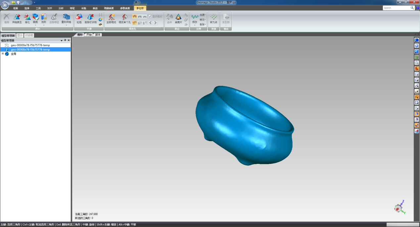Select the point cloud geo-00000e78 tree item
Screen dimensions: 420x227
pyautogui.click(x=30, y=45)
